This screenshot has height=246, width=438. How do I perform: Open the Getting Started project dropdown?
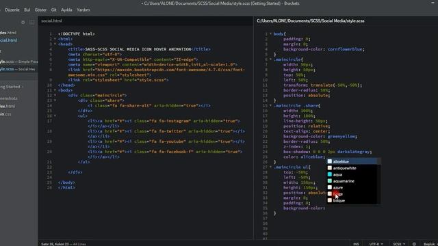coord(11,87)
